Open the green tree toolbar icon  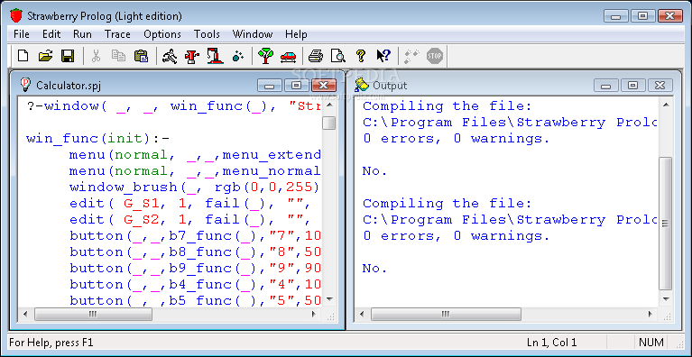tap(265, 56)
